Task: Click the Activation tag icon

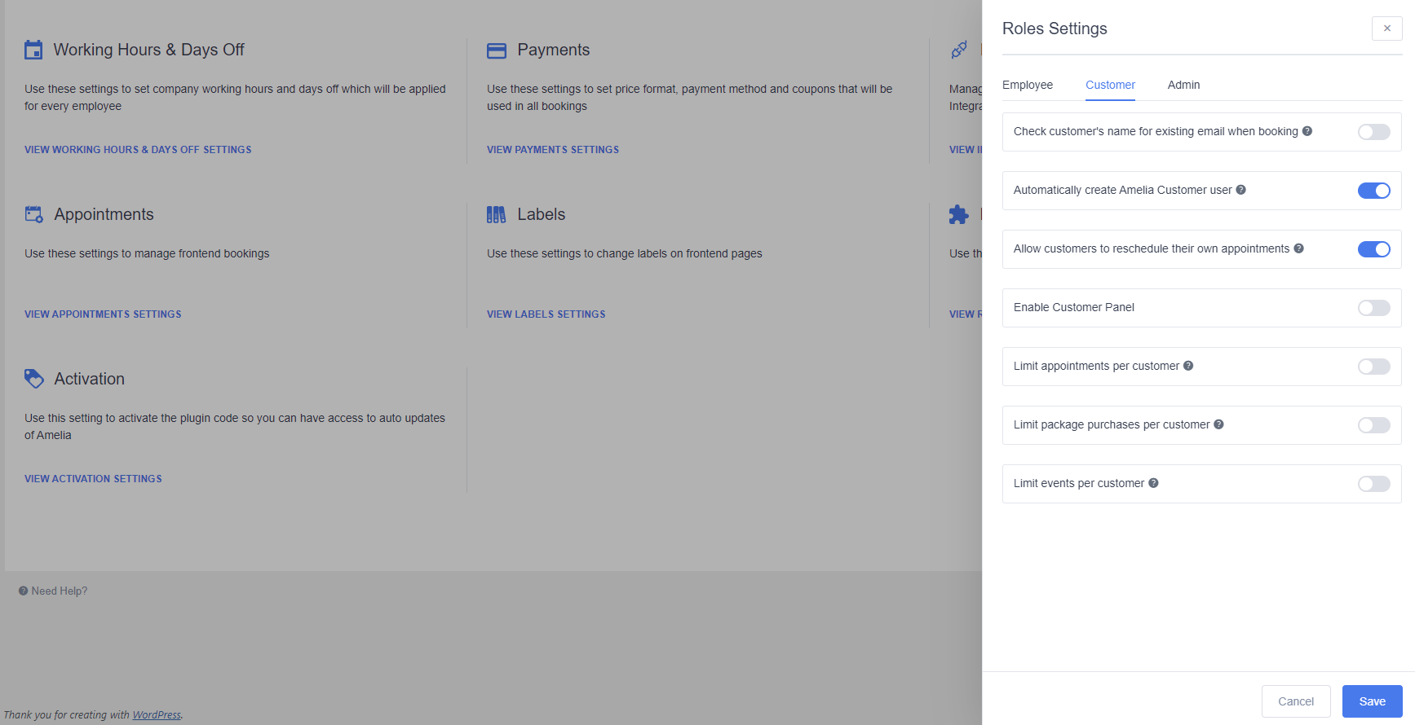Action: 34,379
